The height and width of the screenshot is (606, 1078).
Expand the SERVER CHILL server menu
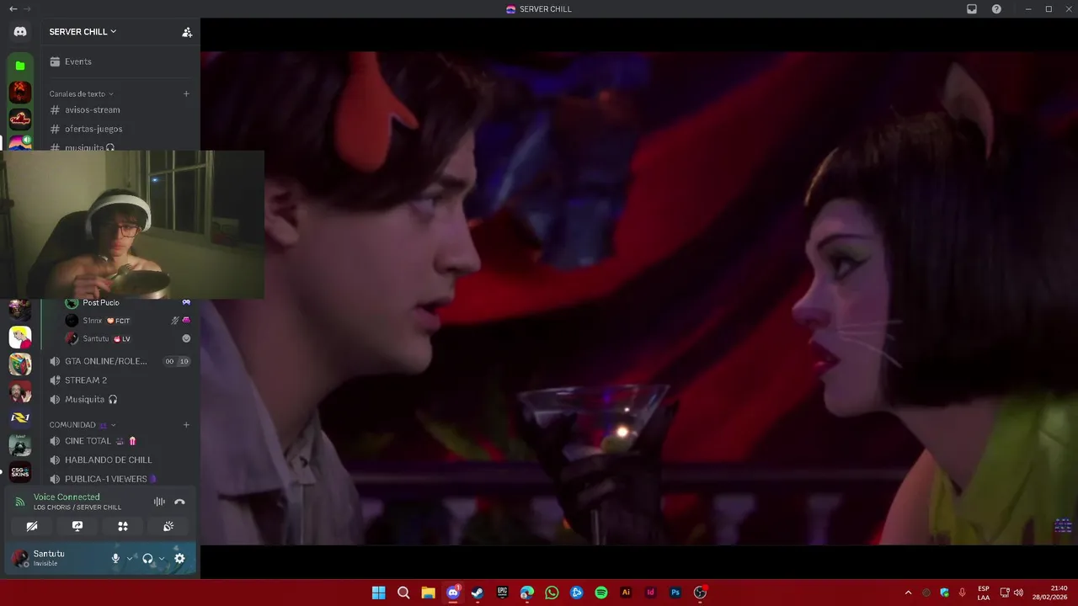[83, 32]
